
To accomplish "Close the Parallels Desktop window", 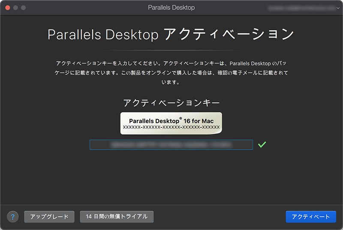I will coord(8,8).
